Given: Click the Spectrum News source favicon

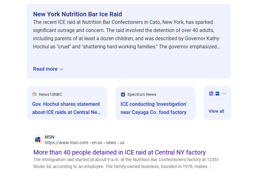Looking at the screenshot, I should (123, 95).
